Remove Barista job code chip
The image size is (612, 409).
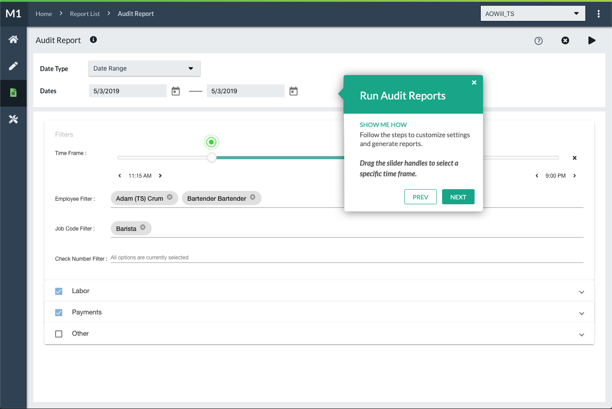click(x=143, y=227)
